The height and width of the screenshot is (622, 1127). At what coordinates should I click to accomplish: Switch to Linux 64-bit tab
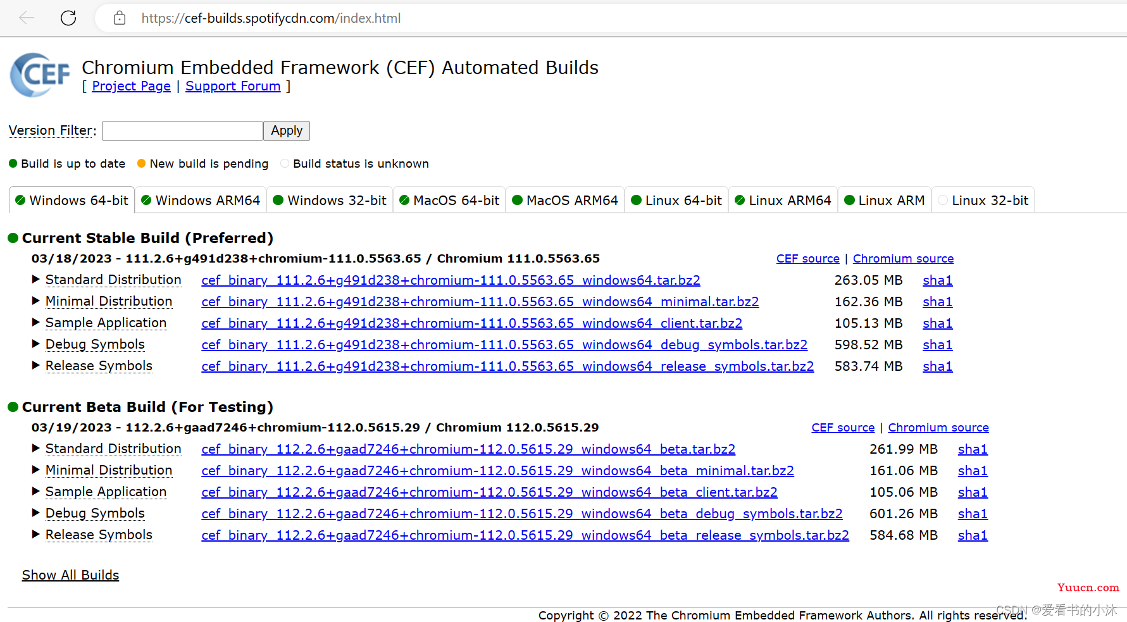tap(676, 200)
